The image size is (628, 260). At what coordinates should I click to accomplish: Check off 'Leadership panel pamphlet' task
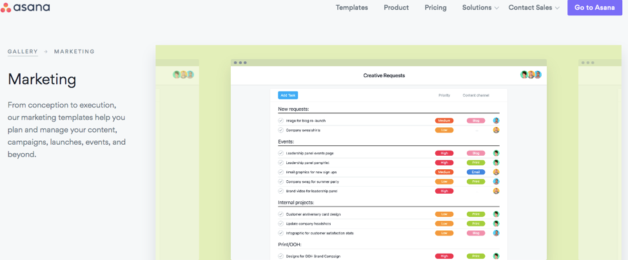tap(280, 163)
